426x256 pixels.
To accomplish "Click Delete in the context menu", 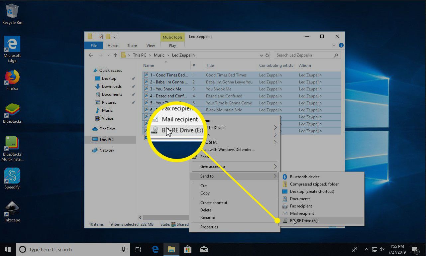I will pyautogui.click(x=234, y=210).
